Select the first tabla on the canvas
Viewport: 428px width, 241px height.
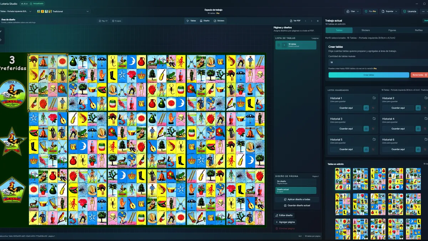(48, 83)
